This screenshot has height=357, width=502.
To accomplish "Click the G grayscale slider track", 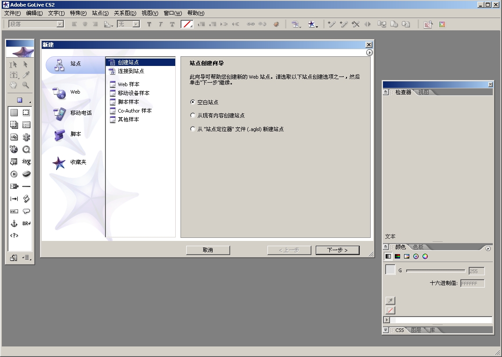I will (x=435, y=271).
